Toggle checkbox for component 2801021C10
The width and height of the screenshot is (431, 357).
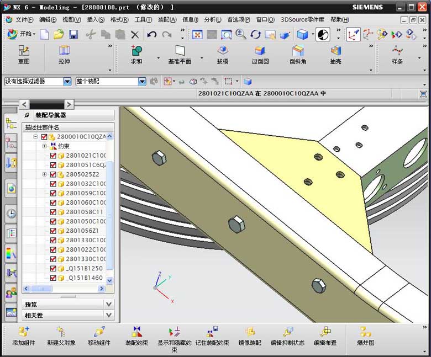pos(53,156)
